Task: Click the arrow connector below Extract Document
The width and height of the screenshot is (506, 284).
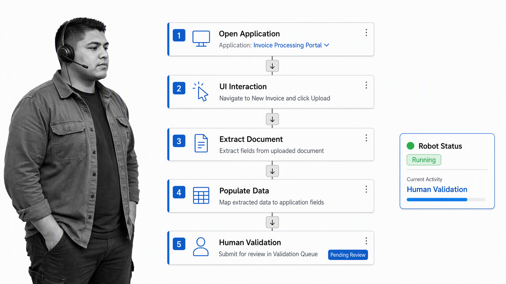Action: (x=272, y=171)
